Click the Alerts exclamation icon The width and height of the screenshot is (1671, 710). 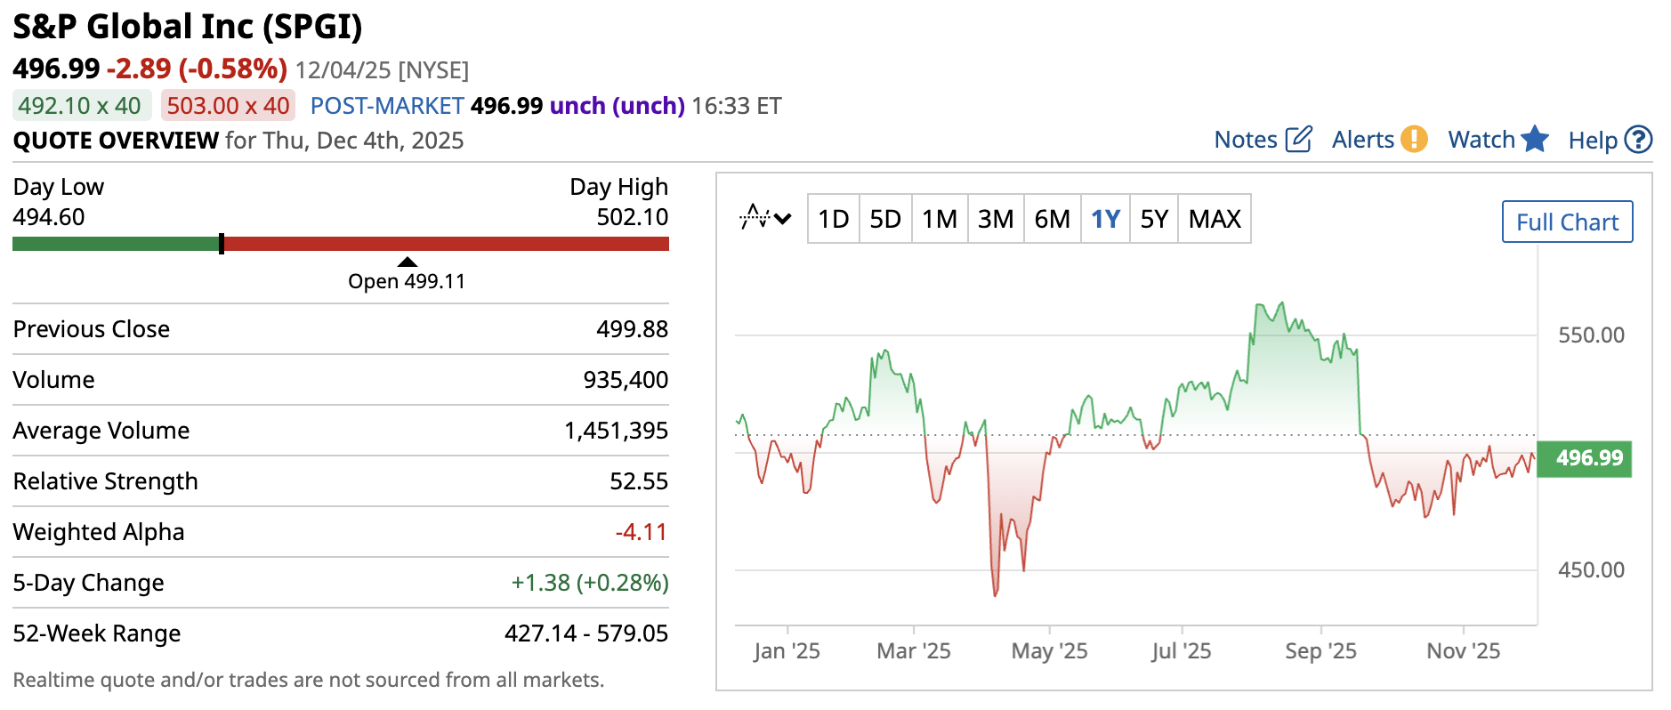[1413, 140]
